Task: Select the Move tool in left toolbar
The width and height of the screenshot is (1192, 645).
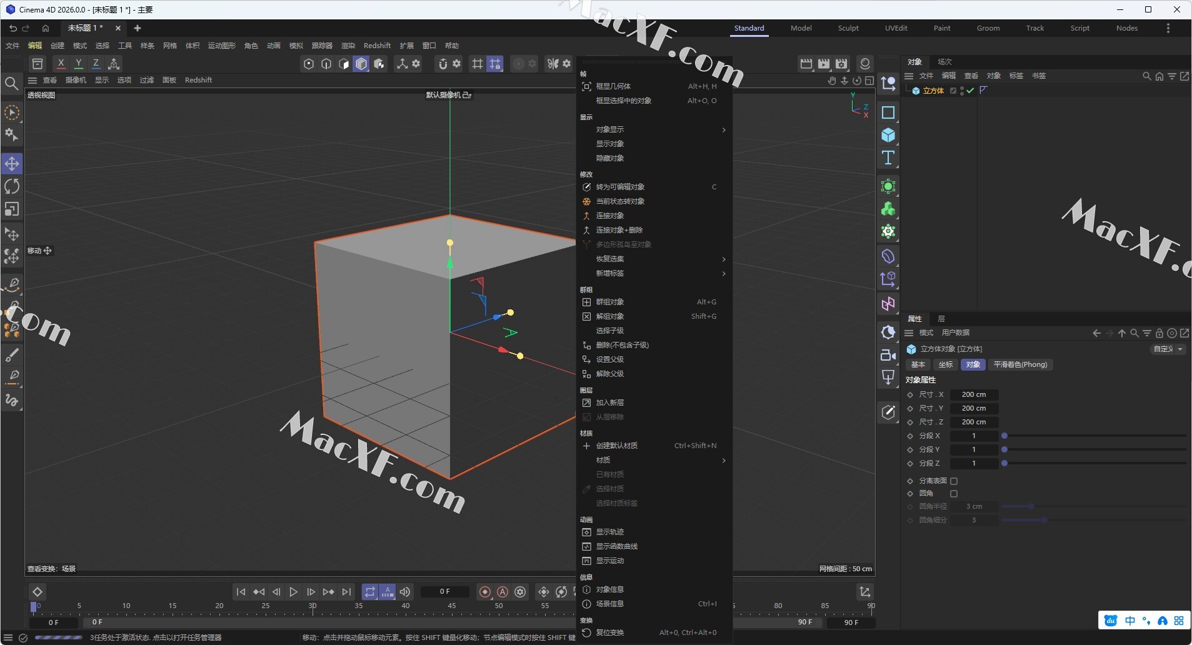Action: tap(12, 164)
